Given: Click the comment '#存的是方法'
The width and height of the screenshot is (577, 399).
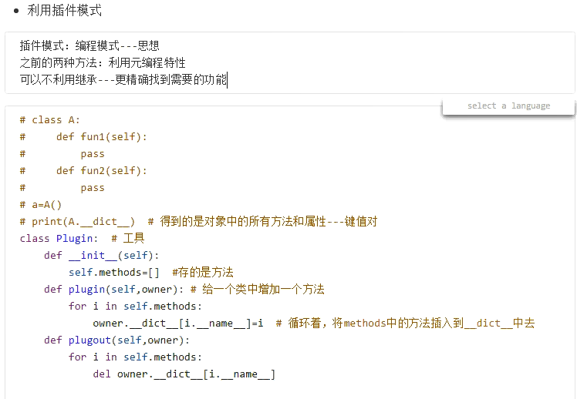Looking at the screenshot, I should click(203, 272).
